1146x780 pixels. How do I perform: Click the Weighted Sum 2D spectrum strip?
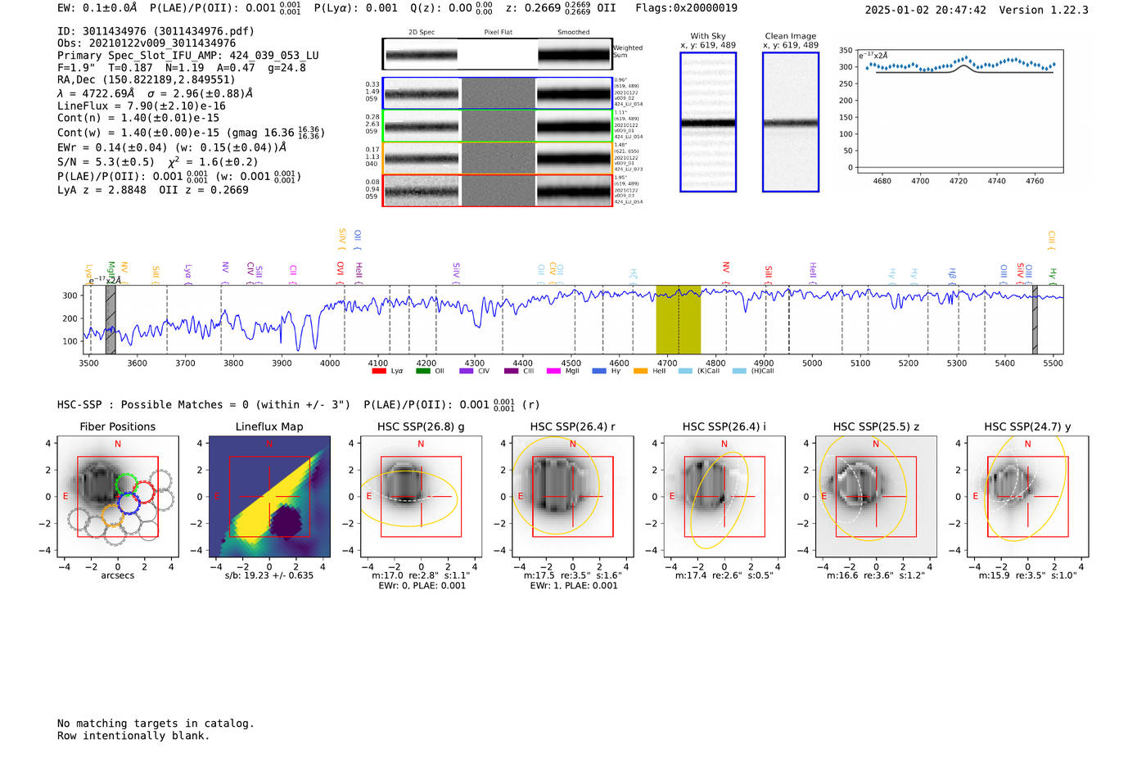tap(497, 54)
